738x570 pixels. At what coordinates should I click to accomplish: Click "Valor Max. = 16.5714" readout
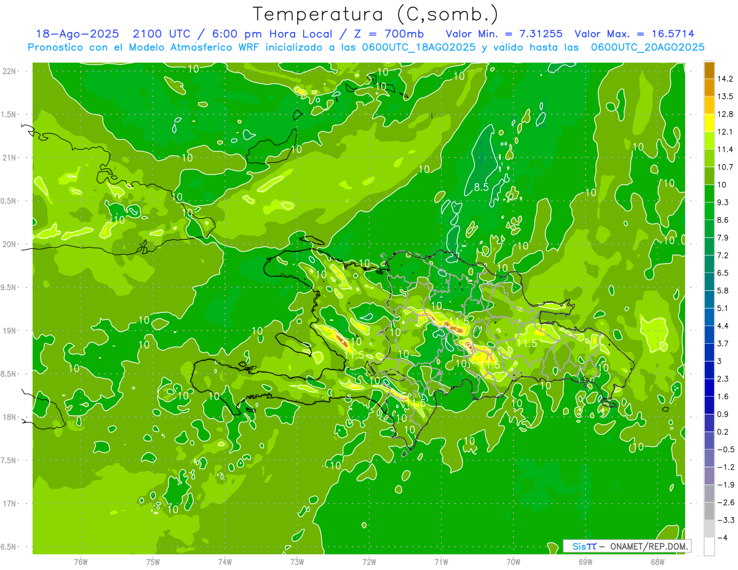point(635,34)
